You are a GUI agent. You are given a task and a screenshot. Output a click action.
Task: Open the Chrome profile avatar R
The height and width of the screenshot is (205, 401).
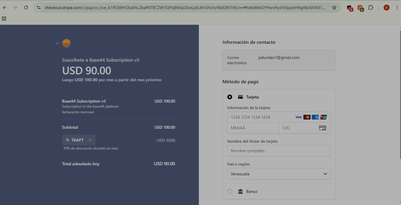386,7
